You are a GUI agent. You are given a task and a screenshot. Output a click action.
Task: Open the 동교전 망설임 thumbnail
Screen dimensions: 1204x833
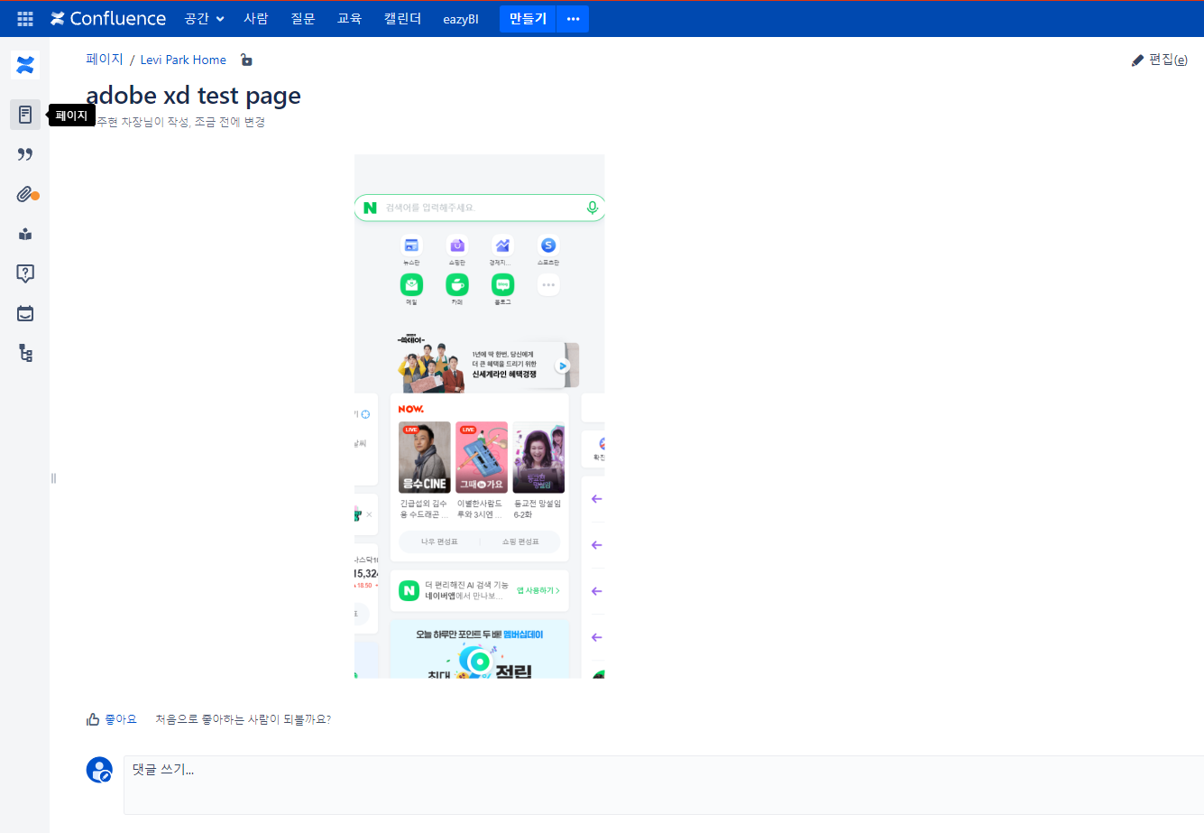coord(538,458)
